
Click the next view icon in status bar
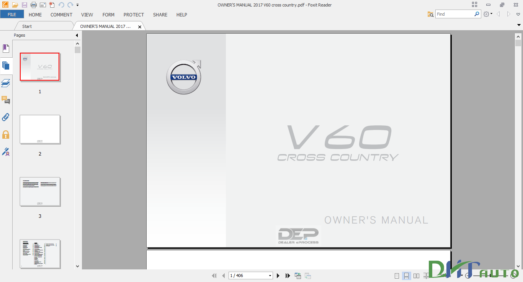[x=307, y=276]
